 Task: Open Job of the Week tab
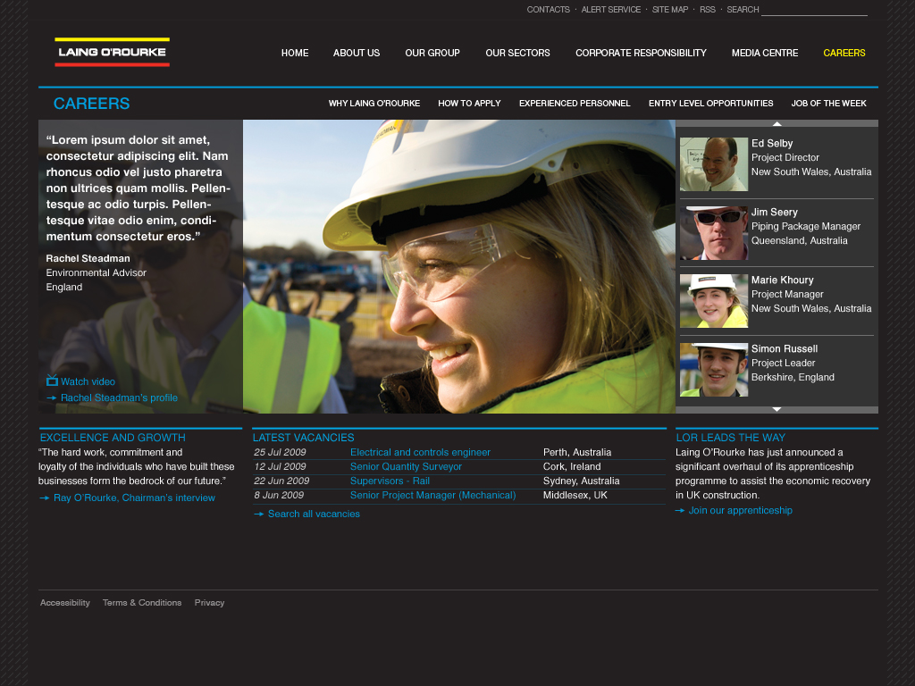tap(828, 104)
